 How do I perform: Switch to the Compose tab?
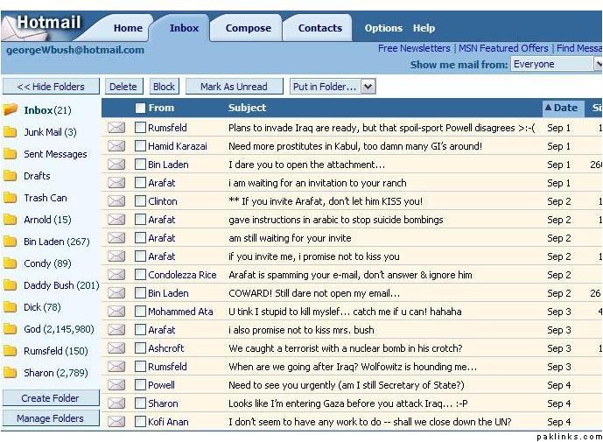pos(248,28)
